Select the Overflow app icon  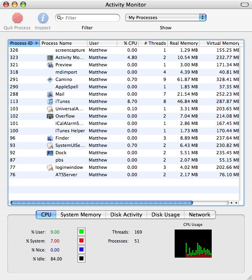pyautogui.click(x=50, y=116)
